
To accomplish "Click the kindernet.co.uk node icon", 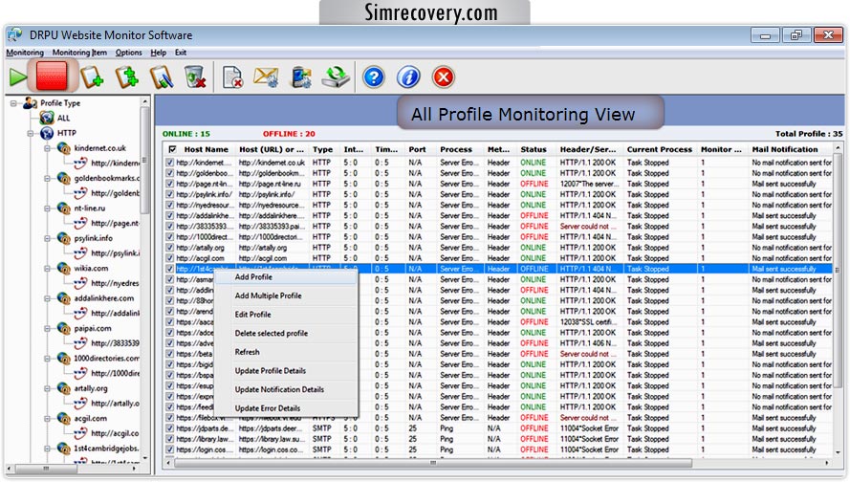I will [63, 148].
